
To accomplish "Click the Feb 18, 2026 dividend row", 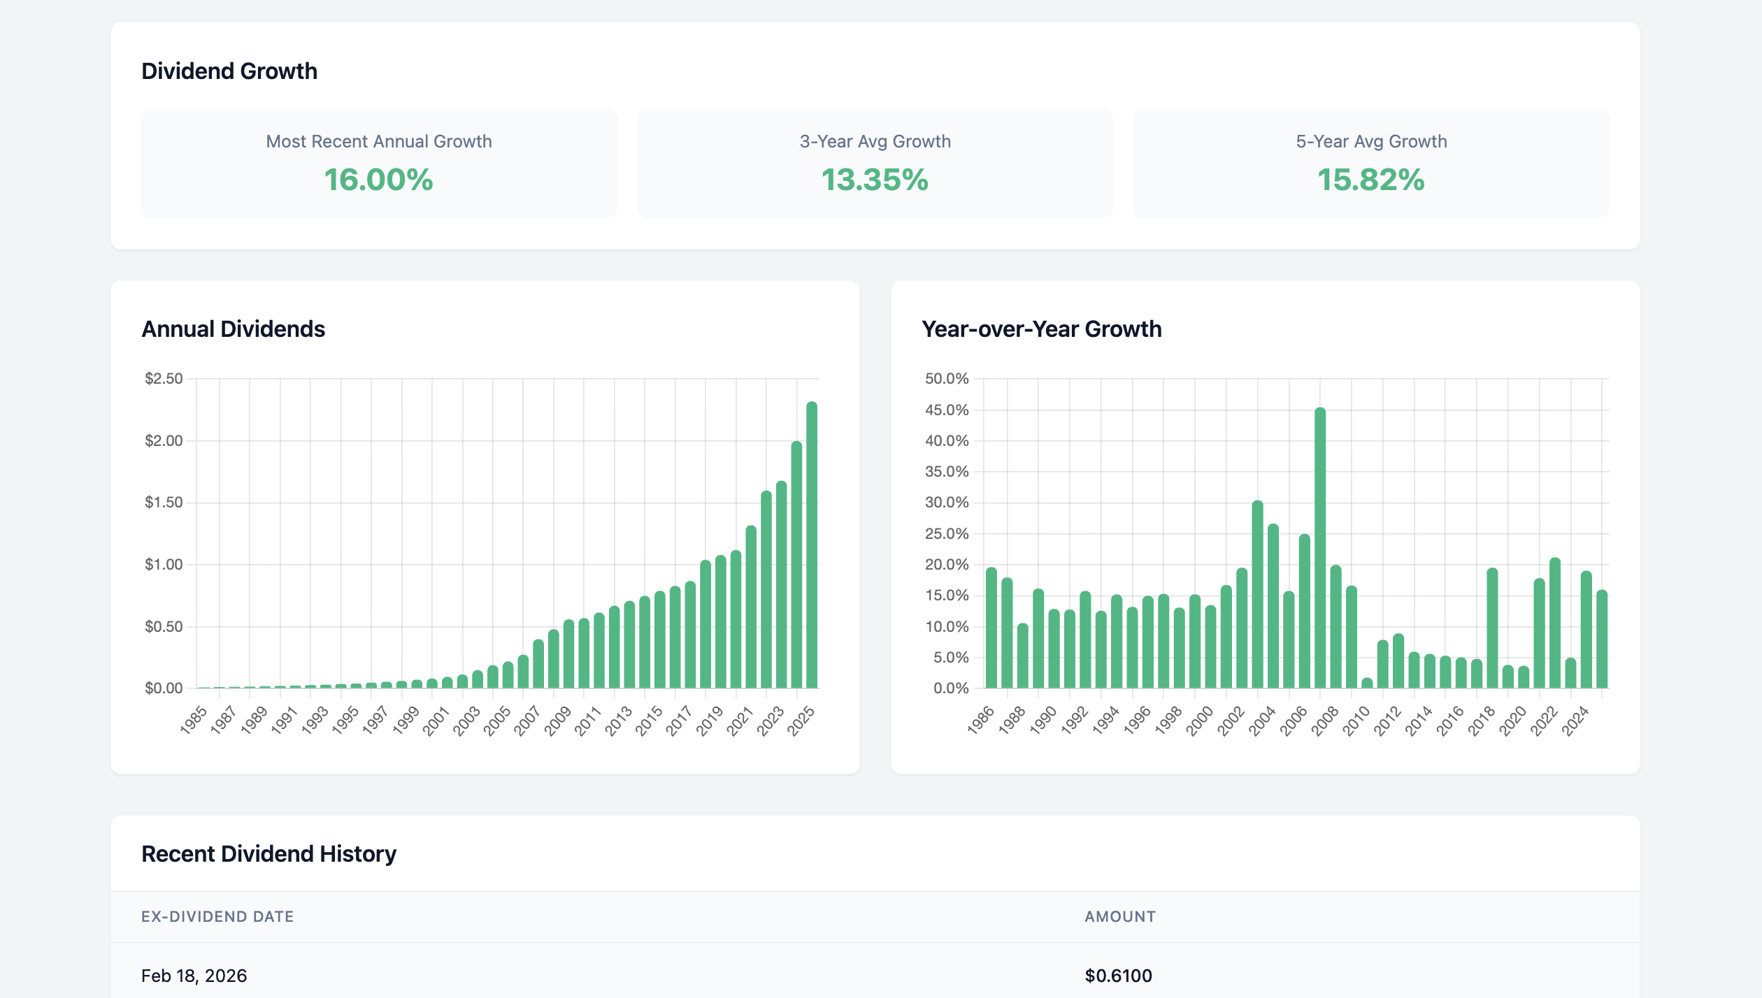I will coord(194,976).
